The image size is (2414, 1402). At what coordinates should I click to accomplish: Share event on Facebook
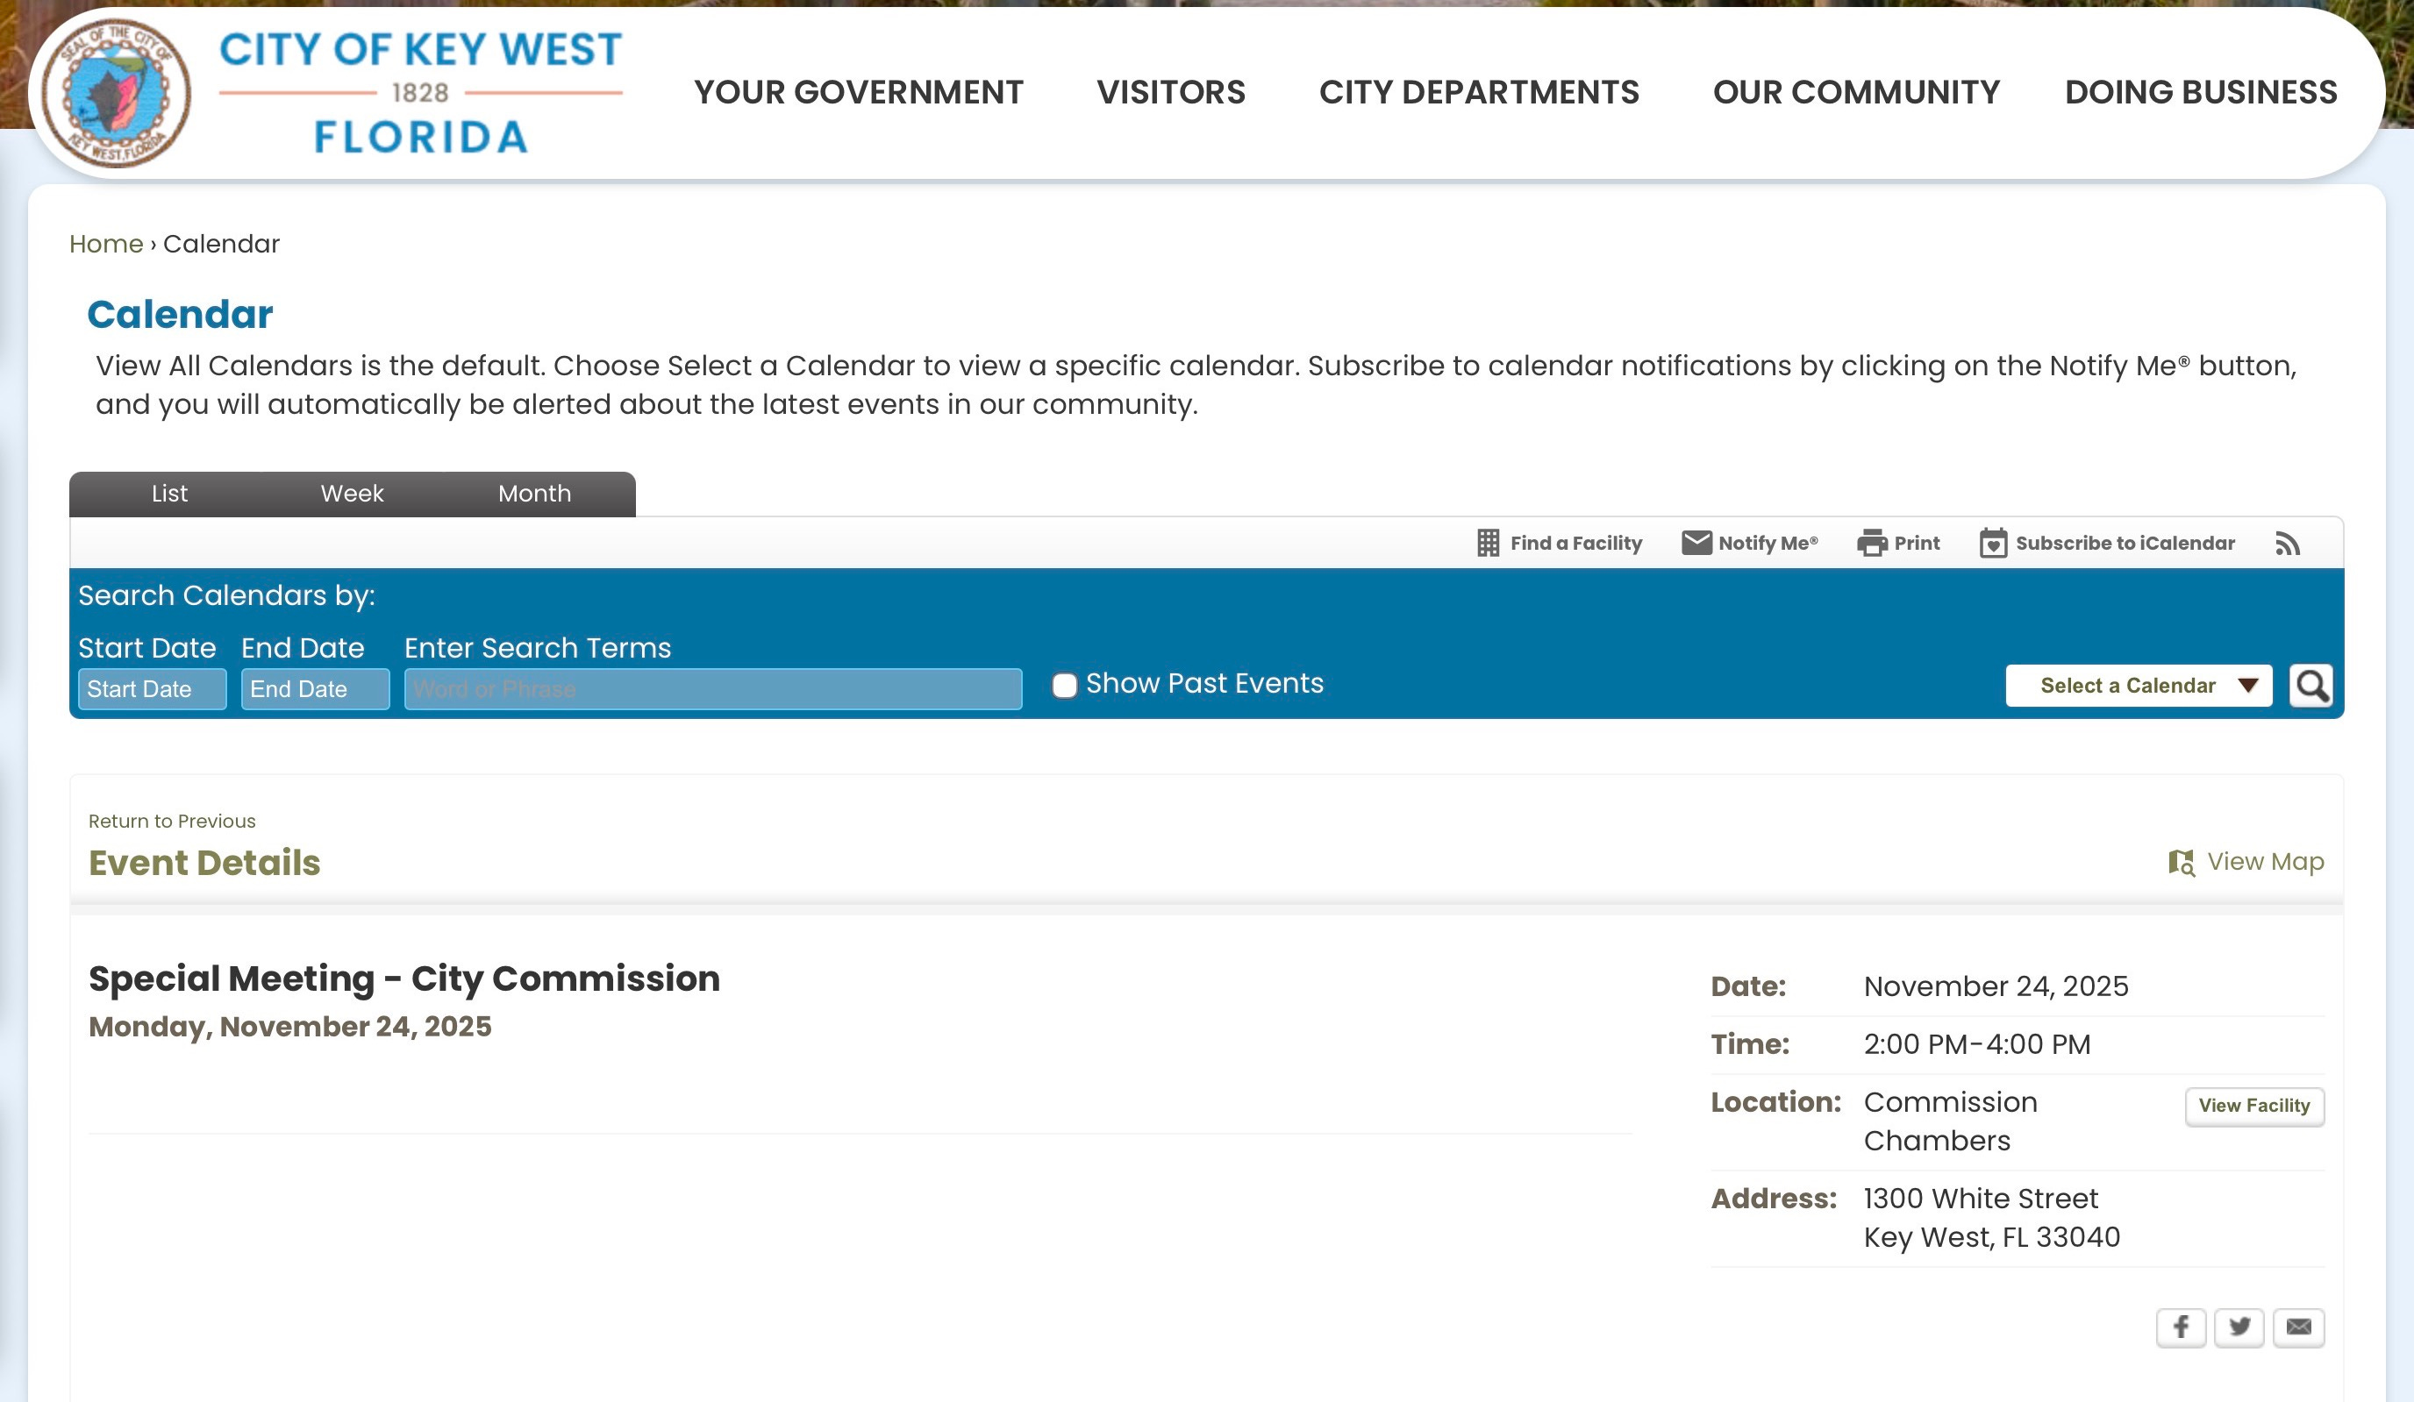pyautogui.click(x=2181, y=1327)
